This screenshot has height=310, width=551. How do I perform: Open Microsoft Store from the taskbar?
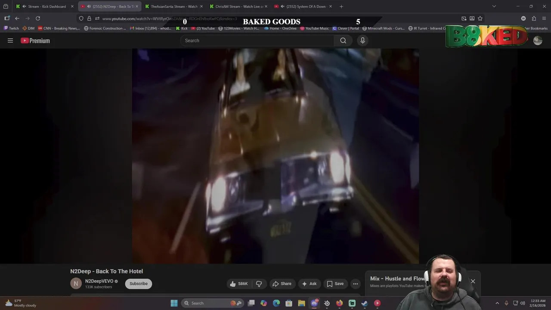point(289,303)
